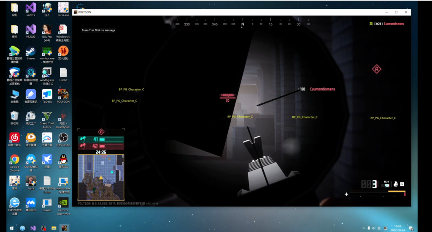Screen dimensions: 432x232
Task: Open the Tencent QQ penguin icon
Action: [63, 161]
